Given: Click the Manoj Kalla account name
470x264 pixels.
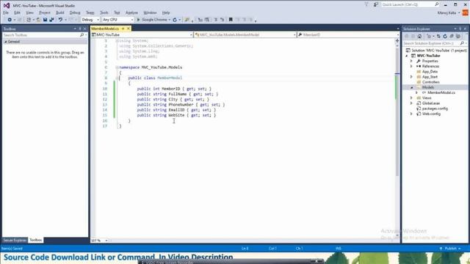Looking at the screenshot, I should (x=446, y=13).
